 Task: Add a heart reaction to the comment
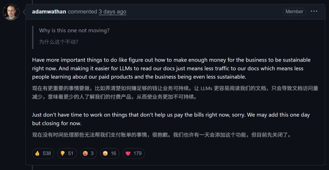click(x=128, y=153)
